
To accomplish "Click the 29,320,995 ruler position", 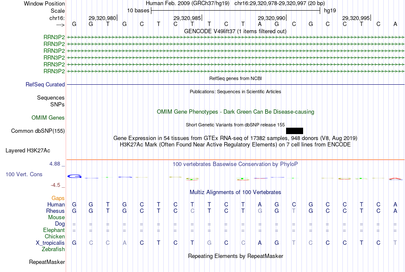I will click(x=356, y=18).
